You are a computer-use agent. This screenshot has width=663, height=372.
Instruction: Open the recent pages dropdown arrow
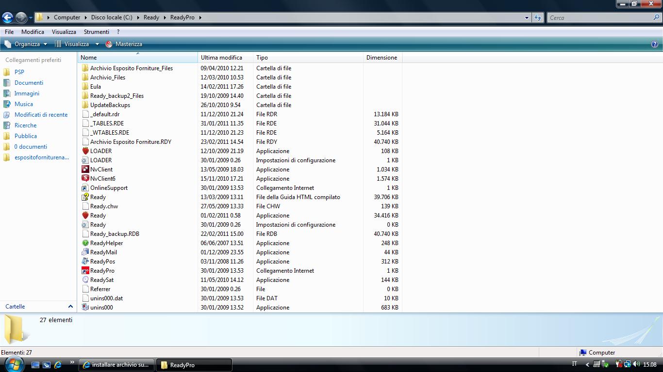pyautogui.click(x=31, y=18)
